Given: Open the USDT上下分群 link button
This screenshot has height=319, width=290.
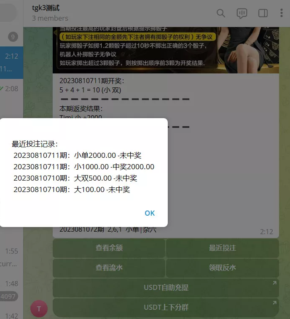Looking at the screenshot, I should [166, 307].
